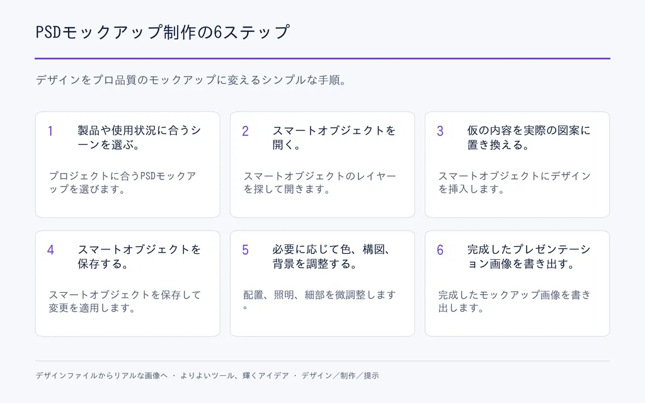Viewport: 645px width, 403px height.
Task: Click the description '完成したモックアップ画像を書き出します。'
Action: click(x=514, y=301)
